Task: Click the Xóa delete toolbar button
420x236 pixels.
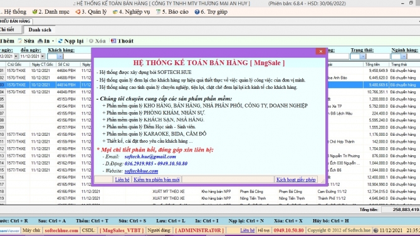Action: [97, 41]
